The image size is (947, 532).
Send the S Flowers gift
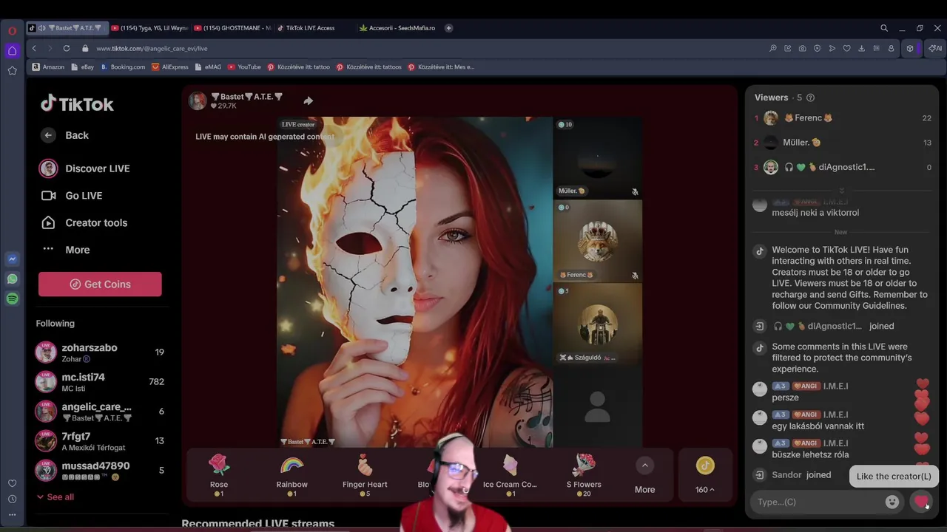pyautogui.click(x=584, y=474)
